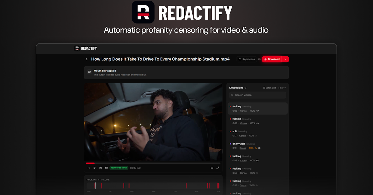Image resolution: width=373 pixels, height=195 pixels.
Task: Click the 0:03 / 1:02 time readout
Action: click(x=135, y=168)
